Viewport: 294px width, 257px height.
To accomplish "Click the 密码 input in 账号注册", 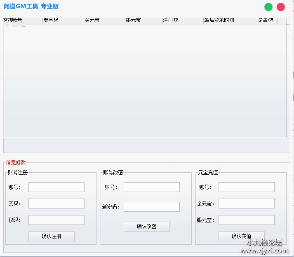I will [56, 204].
